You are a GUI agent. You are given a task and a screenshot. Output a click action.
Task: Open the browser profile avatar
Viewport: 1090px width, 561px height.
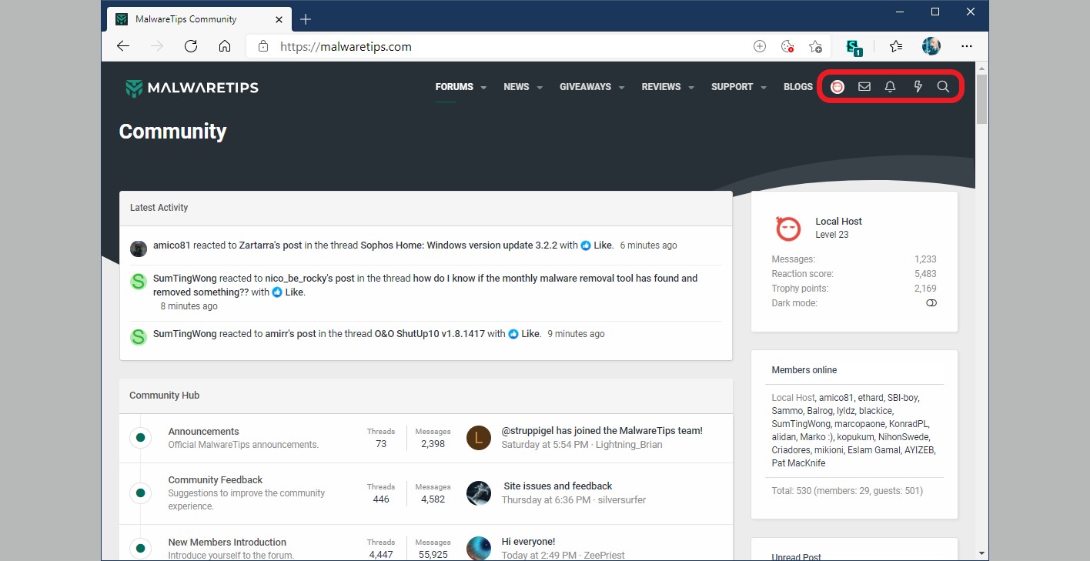[931, 46]
